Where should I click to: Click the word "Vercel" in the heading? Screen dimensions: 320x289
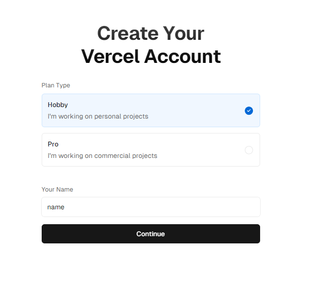(110, 56)
